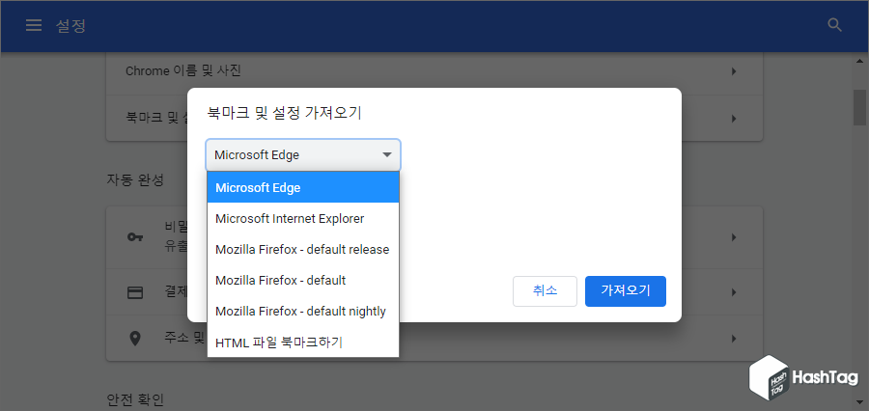Click the 자동 완성 section heading
This screenshot has width=869, height=411.
(x=135, y=180)
